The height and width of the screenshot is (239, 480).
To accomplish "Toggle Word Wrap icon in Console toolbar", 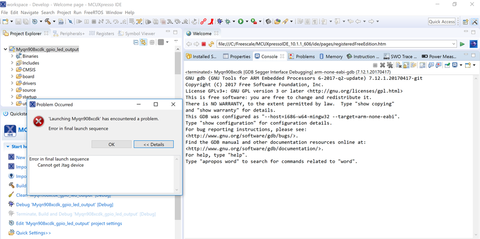I will pyautogui.click(x=414, y=65).
